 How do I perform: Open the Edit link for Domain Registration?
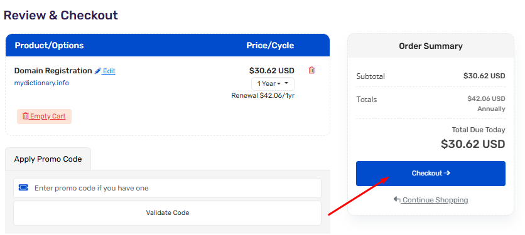coord(109,71)
